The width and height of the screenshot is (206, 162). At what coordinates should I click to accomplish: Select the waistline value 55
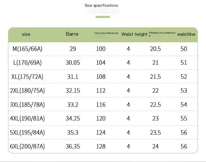click(184, 118)
